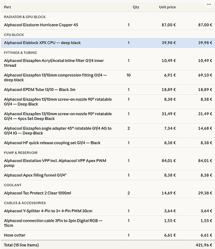Open the three-dot more options menu
The width and height of the screenshot is (215, 249).
point(209,4)
